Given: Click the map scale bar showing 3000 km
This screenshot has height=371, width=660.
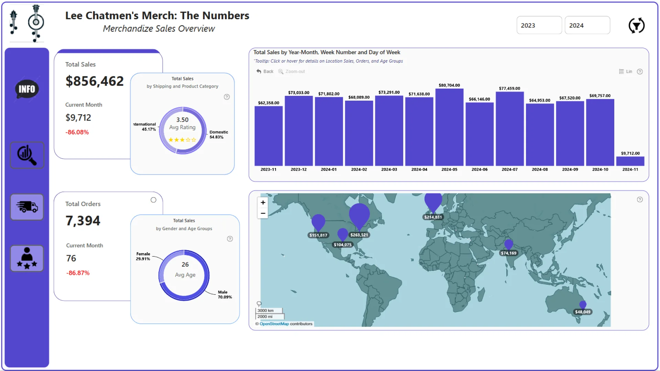Looking at the screenshot, I should [269, 311].
